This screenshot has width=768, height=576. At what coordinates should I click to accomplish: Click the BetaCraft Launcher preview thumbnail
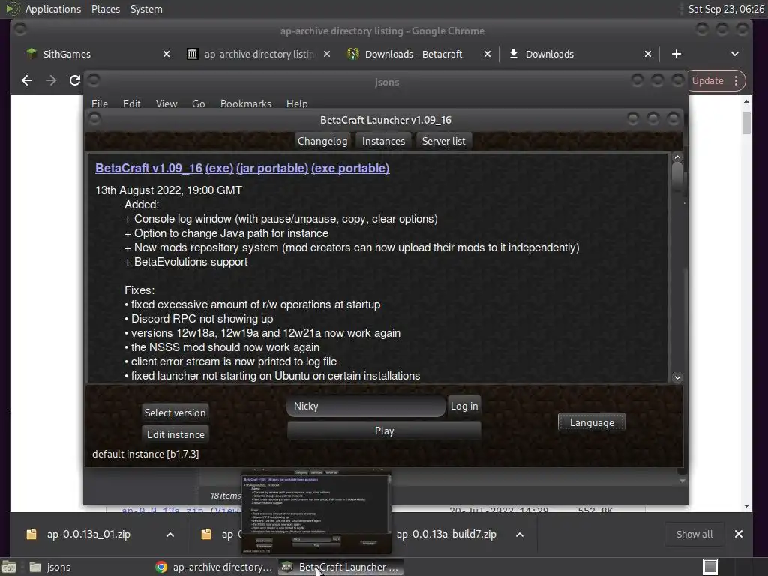click(316, 511)
